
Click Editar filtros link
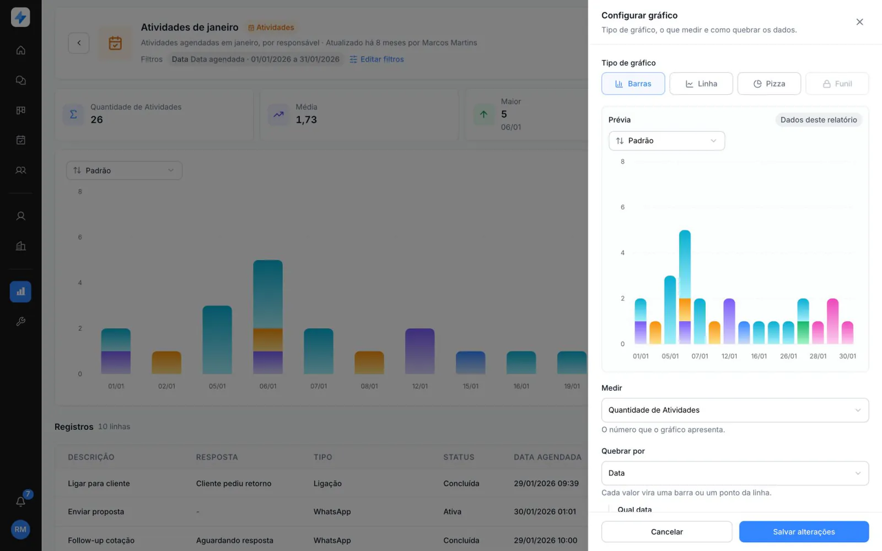pyautogui.click(x=377, y=59)
